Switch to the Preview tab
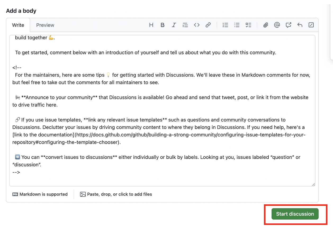 (x=45, y=25)
